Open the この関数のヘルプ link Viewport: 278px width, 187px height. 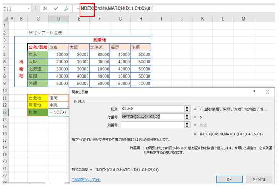86,180
